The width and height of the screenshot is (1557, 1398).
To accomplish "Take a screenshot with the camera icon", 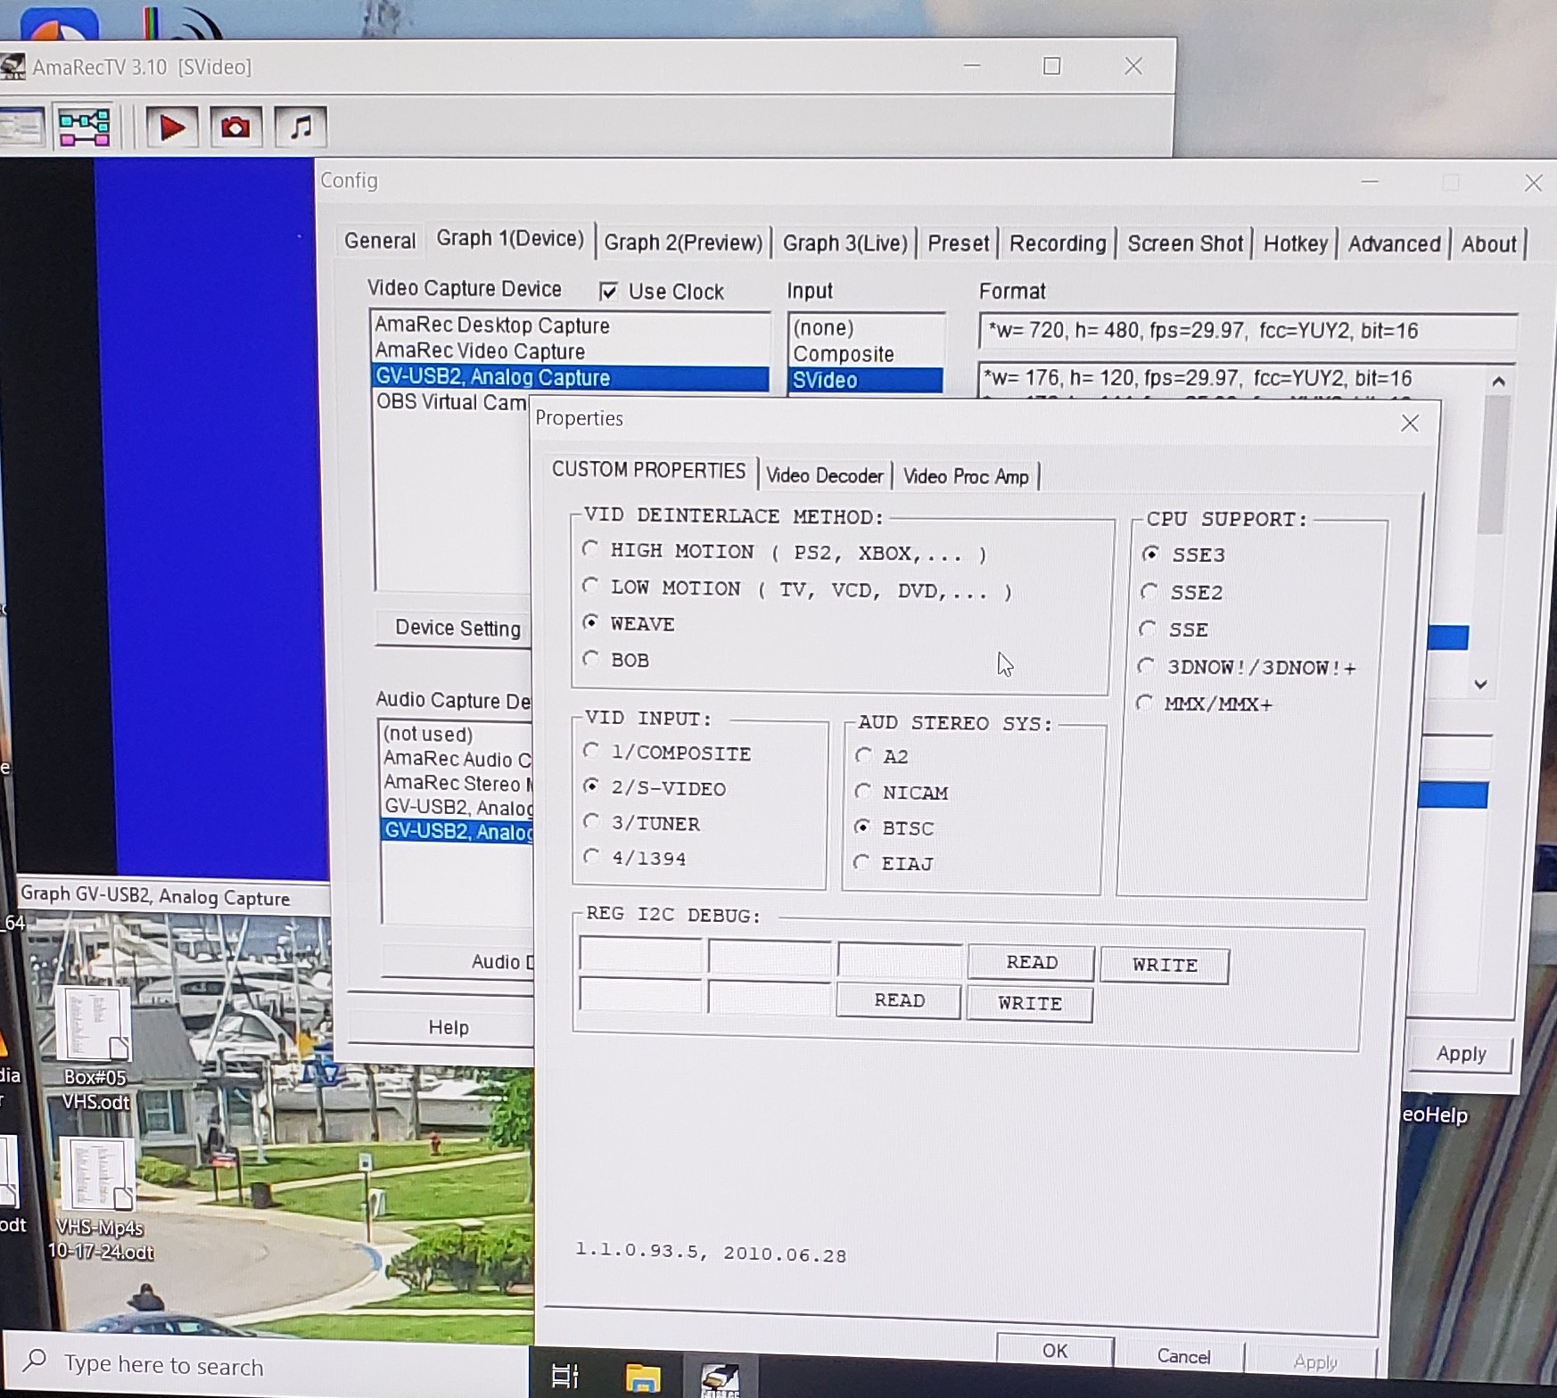I will [235, 127].
